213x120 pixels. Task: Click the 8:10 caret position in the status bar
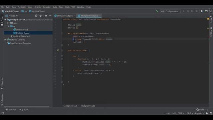(174, 113)
